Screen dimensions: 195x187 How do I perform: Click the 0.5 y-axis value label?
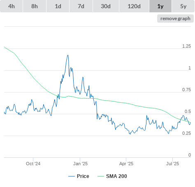(x=188, y=111)
